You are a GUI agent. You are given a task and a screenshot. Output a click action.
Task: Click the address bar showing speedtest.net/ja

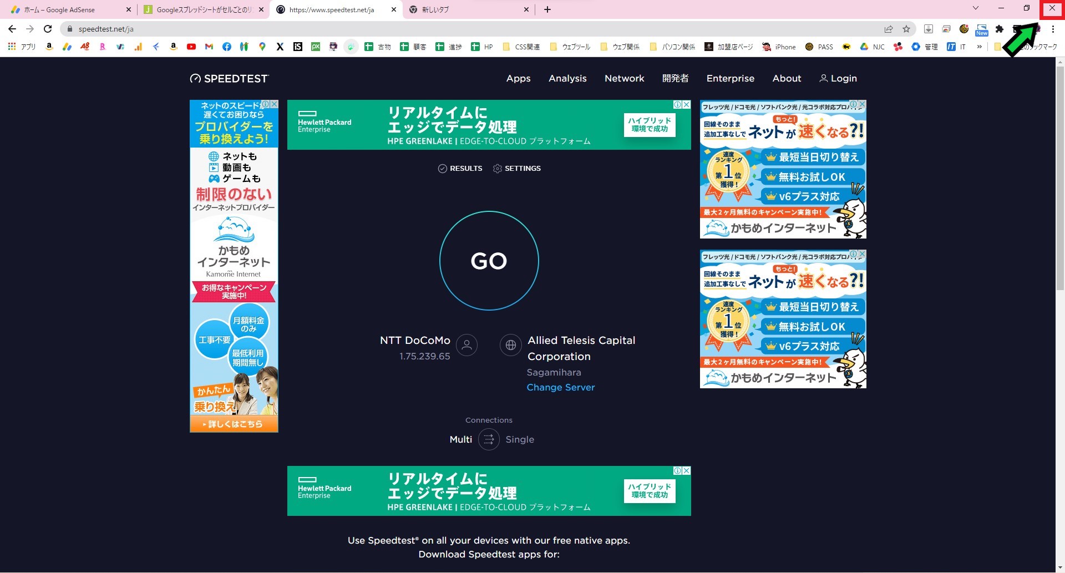click(471, 29)
